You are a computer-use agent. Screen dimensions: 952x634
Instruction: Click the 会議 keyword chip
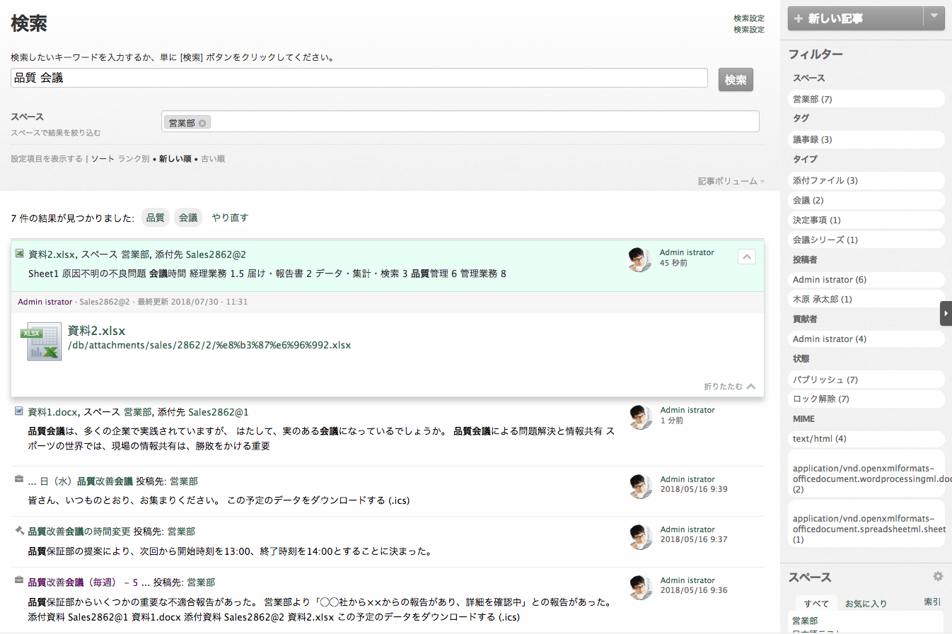(188, 218)
